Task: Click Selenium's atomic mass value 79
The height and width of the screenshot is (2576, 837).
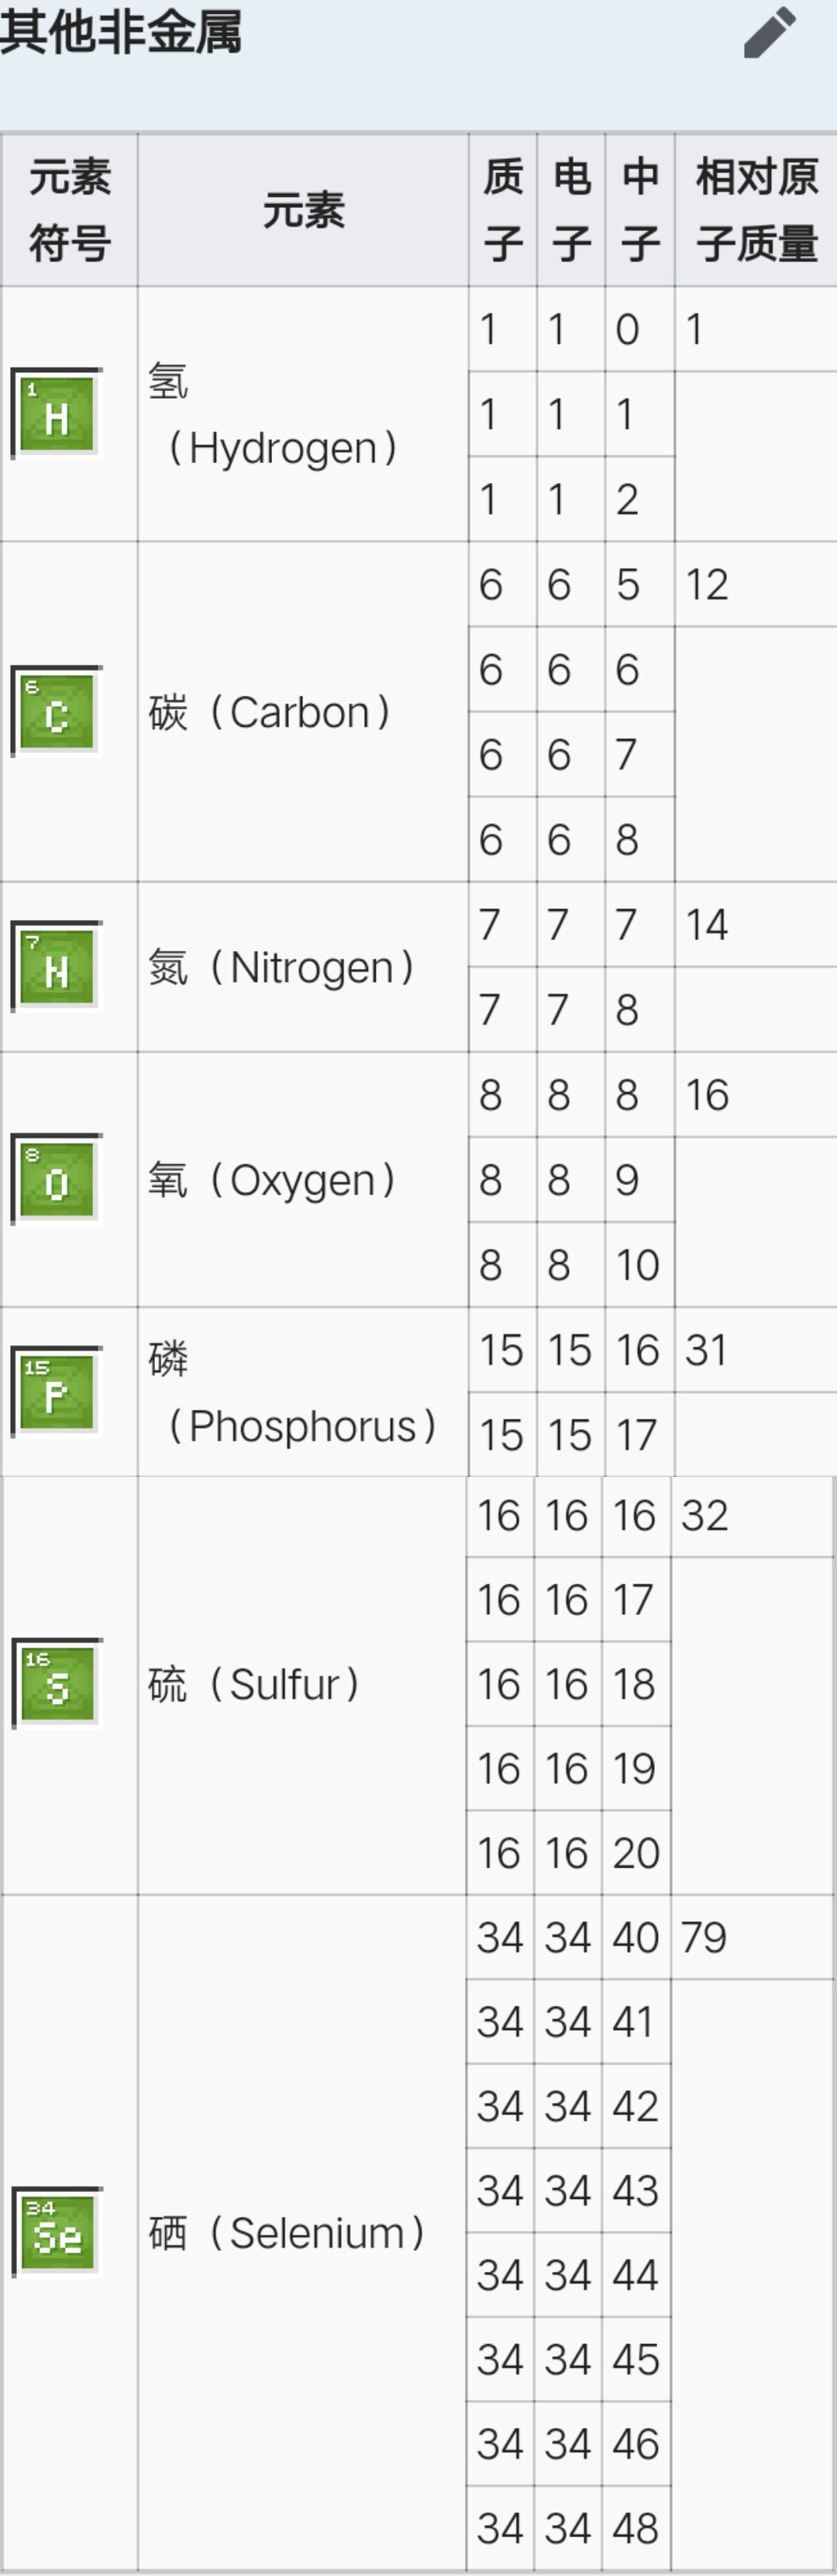Action: tap(703, 1938)
